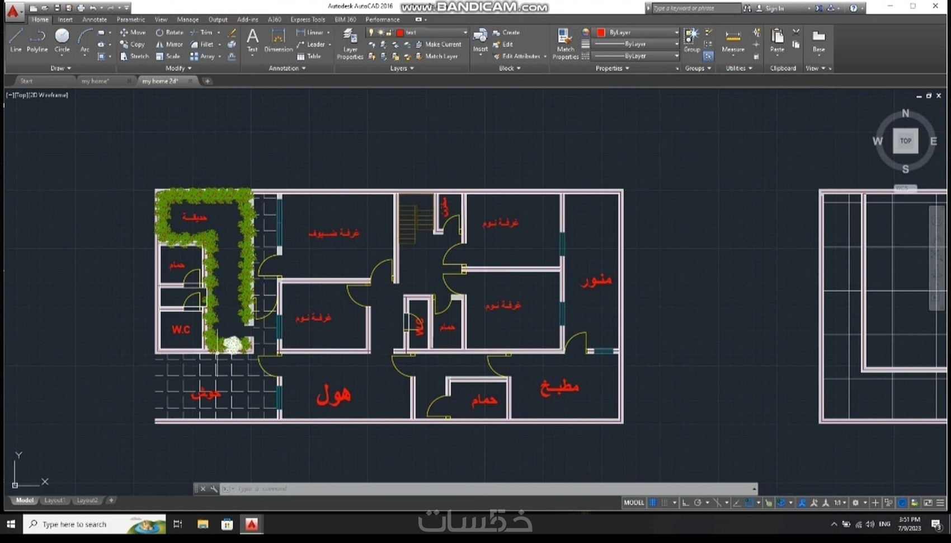Open the annotation scale 1:1 dropdown
Image resolution: width=951 pixels, height=543 pixels.
(x=840, y=503)
